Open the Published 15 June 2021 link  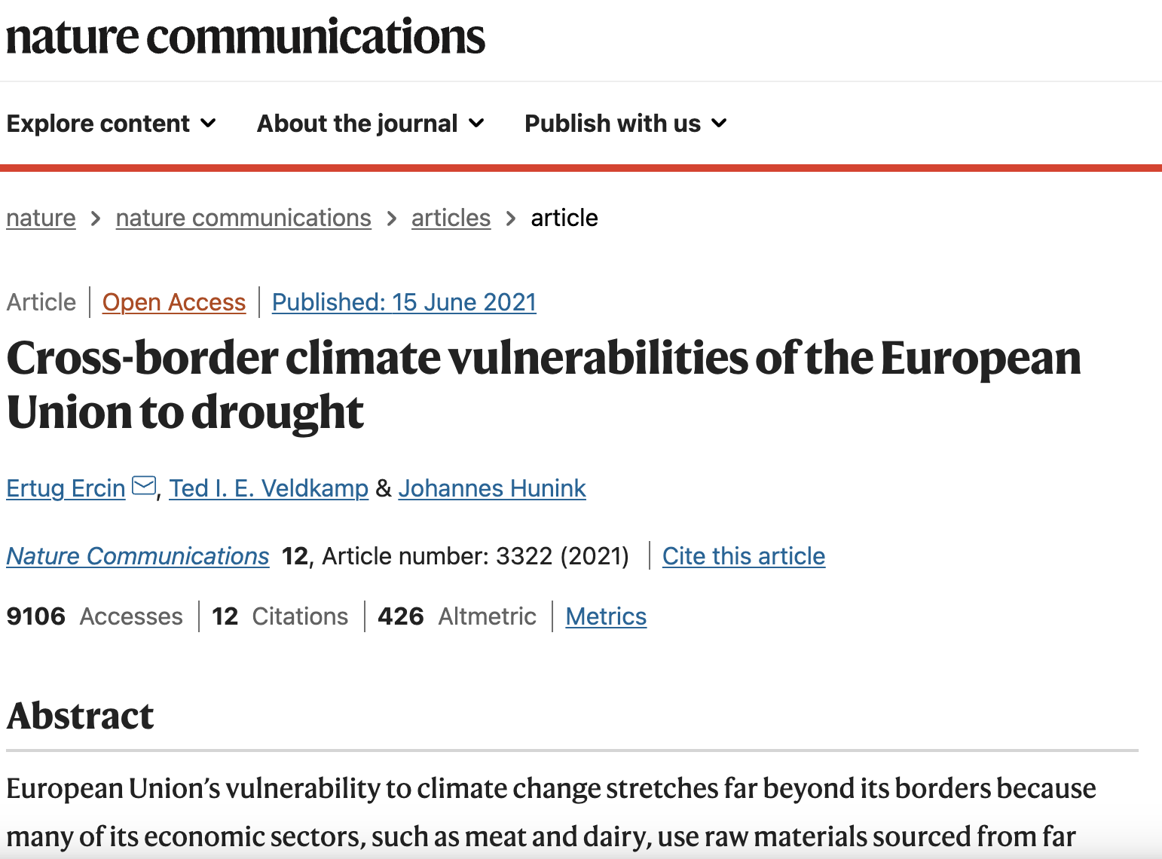click(x=404, y=301)
